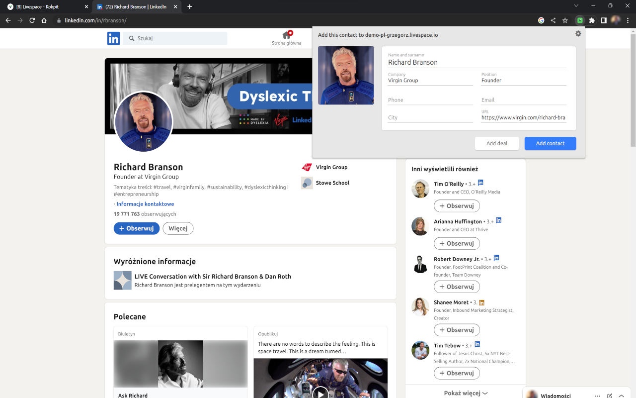Edit the Company field Virgin Group

[x=430, y=80]
